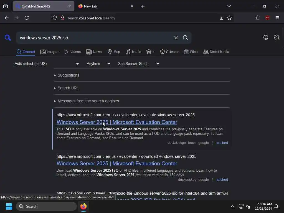Open tracking protection shield icon
Viewport: 284px width, 213px height.
pos(55,18)
